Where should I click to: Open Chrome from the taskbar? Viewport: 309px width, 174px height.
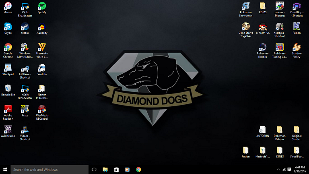(138, 170)
